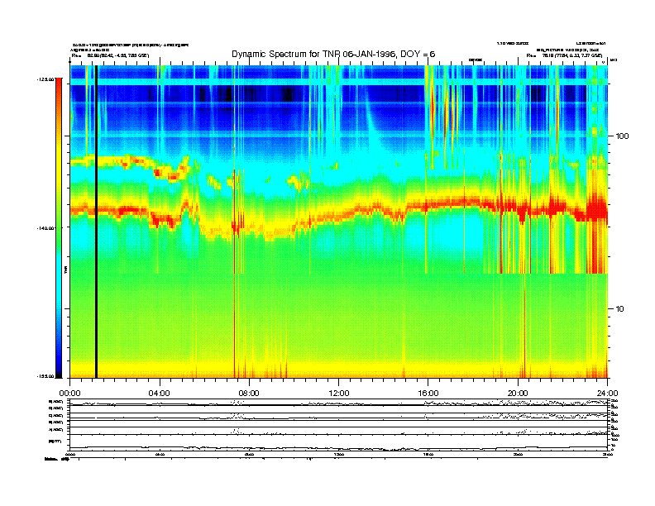Click the plot title 'Dynamic Spectrum for TNR 06-JAN-1996'
655x506 pixels.
click(333, 55)
